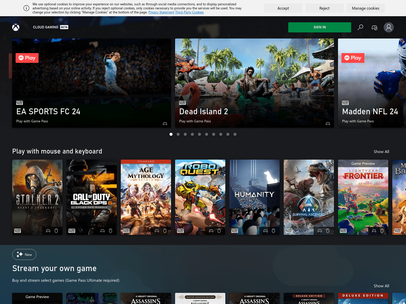Accept optional cookies
Screen dimensions: 406x304
tap(283, 8)
